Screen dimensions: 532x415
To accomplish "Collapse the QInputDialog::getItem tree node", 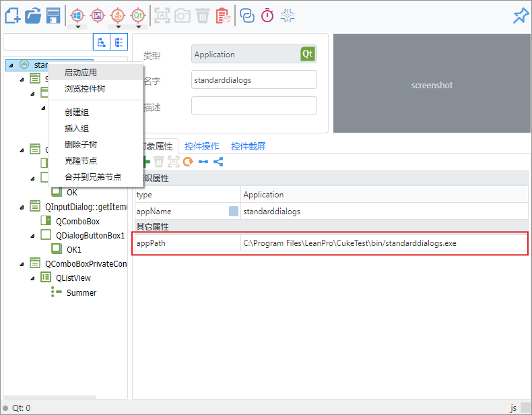I will [x=22, y=206].
